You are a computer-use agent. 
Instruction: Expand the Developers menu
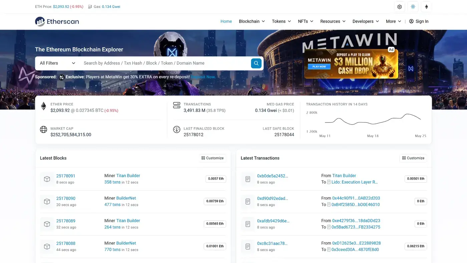pos(366,21)
